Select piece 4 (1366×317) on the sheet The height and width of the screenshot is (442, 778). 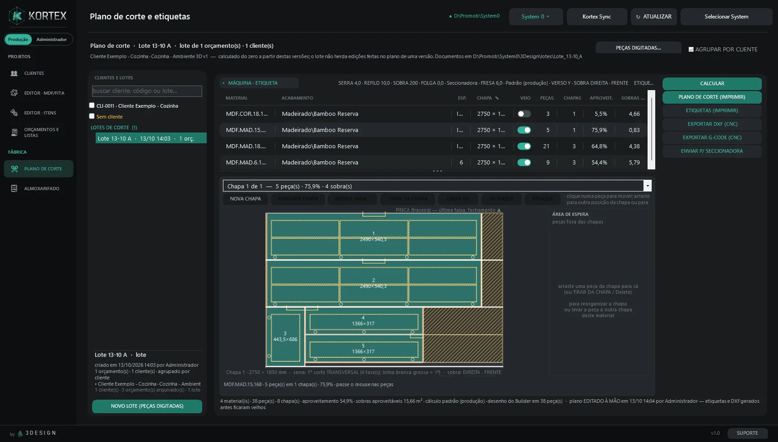364,321
